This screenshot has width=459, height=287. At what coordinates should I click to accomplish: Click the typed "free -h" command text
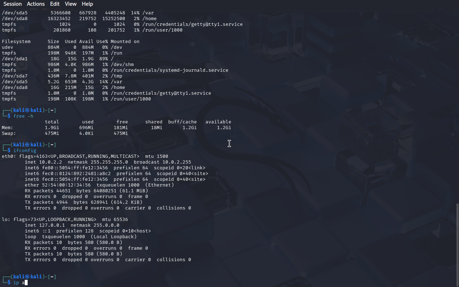[23, 116]
